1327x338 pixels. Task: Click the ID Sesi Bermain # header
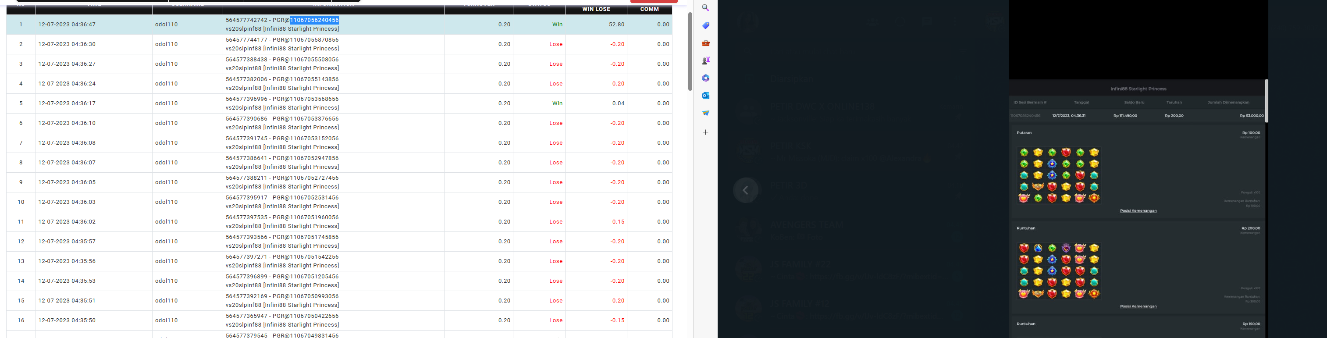coord(1030,102)
